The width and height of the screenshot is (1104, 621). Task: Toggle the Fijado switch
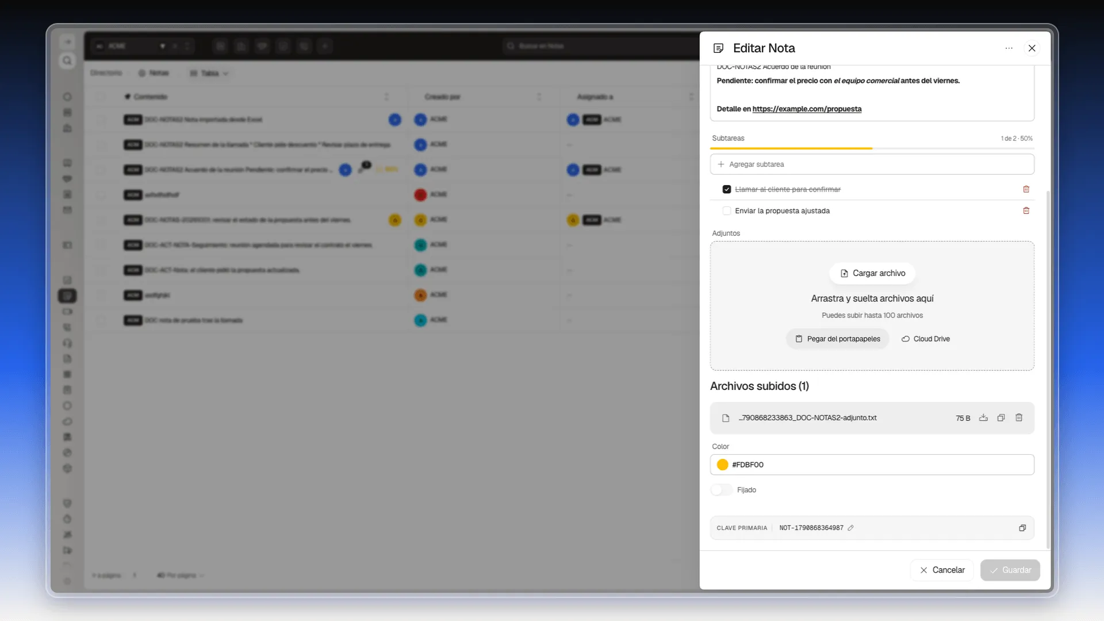tap(721, 490)
